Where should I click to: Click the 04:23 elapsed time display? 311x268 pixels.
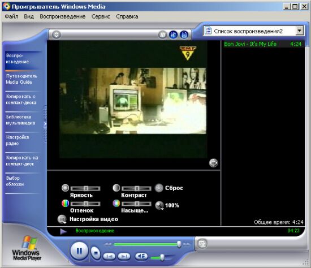coord(293,231)
